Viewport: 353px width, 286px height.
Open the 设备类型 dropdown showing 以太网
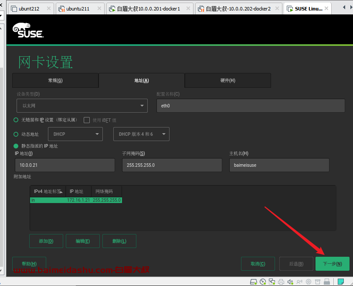82,106
